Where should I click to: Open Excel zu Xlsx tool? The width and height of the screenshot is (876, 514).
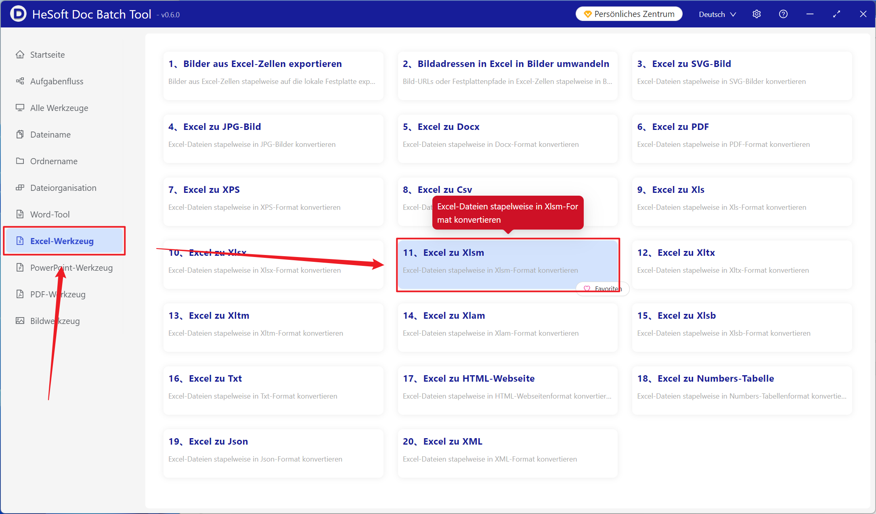click(x=273, y=265)
